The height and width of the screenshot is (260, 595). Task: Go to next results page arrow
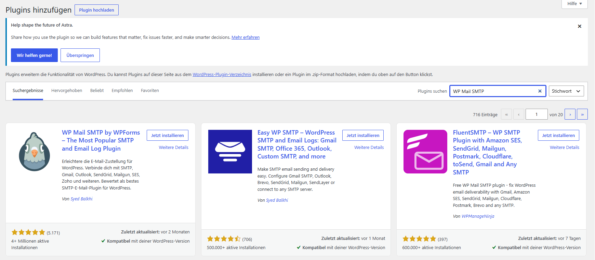[570, 114]
